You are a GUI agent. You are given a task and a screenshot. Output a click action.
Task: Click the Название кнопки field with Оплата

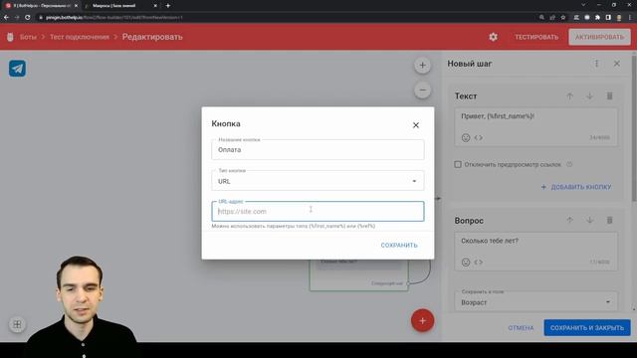[x=318, y=150]
